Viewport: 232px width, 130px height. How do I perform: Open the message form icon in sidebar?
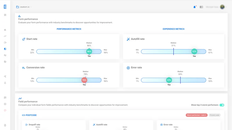(5, 98)
